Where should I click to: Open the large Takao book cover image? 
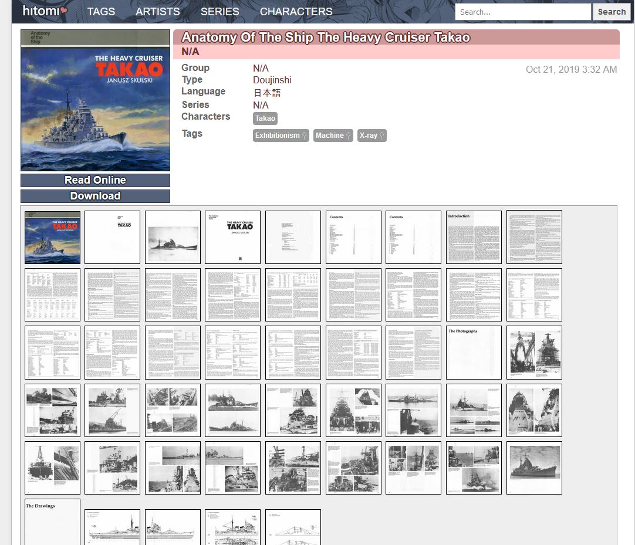coord(95,100)
